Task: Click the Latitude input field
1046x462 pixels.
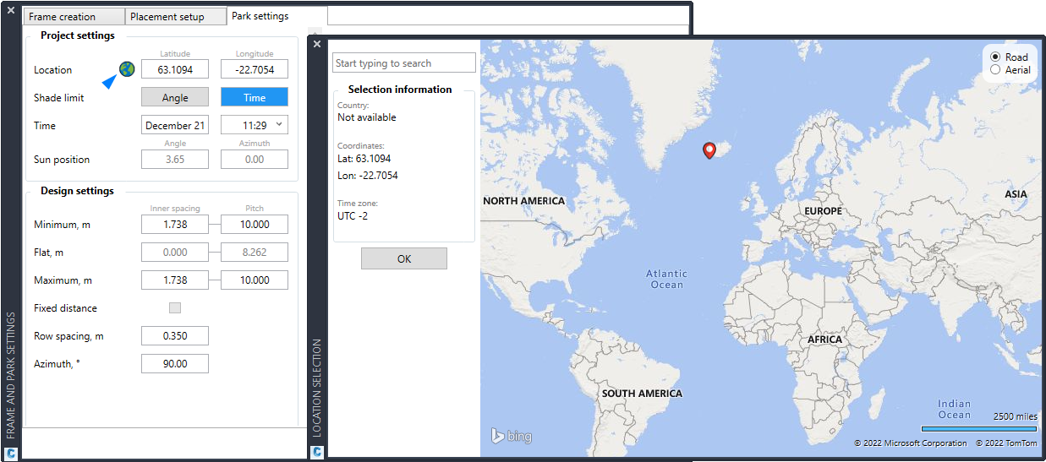Action: (x=175, y=69)
